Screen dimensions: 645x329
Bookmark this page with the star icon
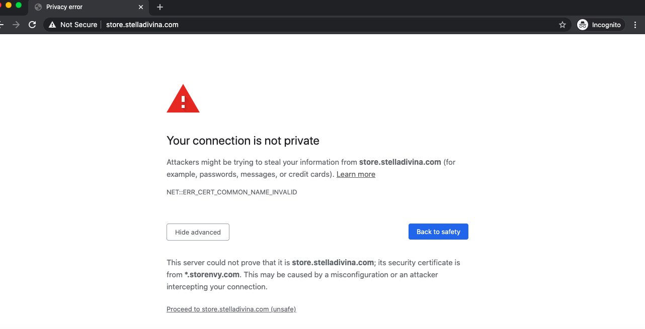tap(562, 25)
